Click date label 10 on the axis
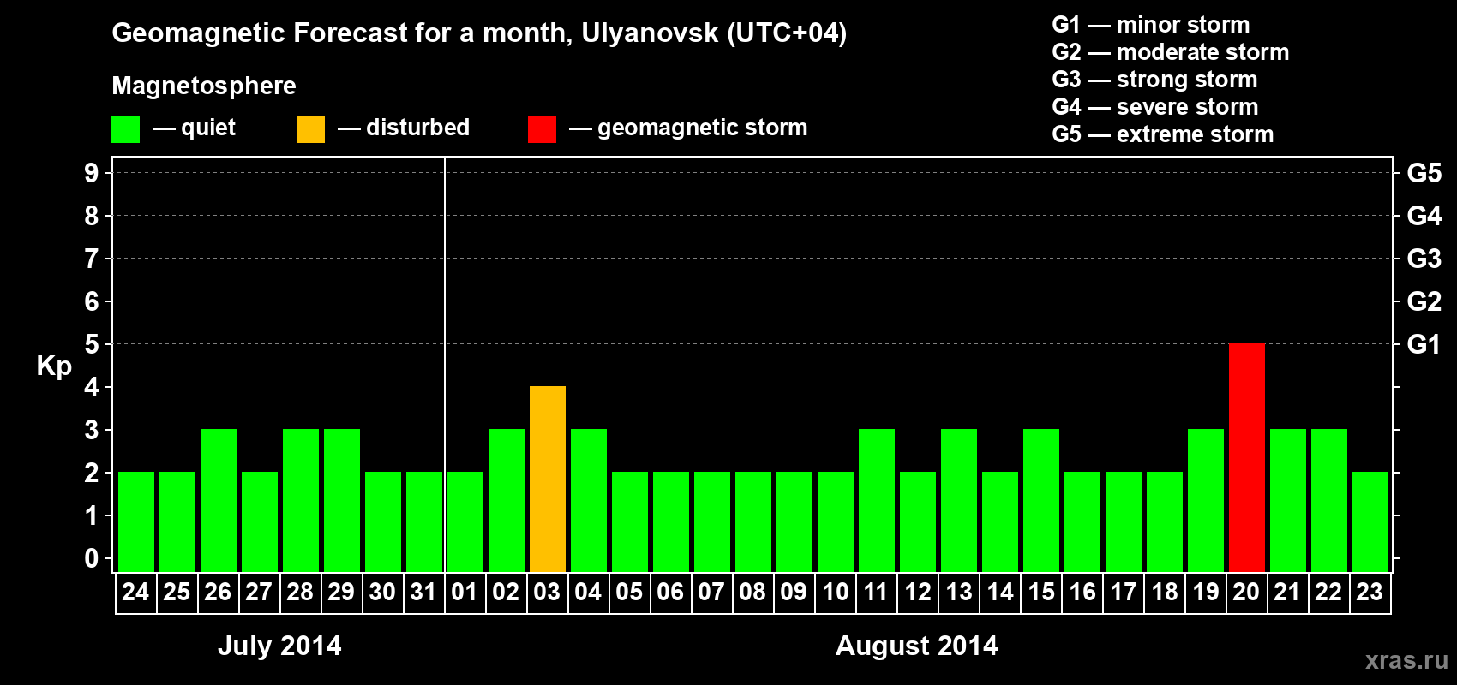The width and height of the screenshot is (1457, 685). coord(835,592)
